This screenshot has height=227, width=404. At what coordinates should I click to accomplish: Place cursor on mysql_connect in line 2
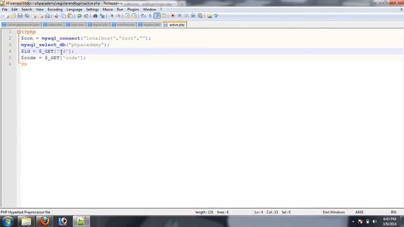coord(61,38)
